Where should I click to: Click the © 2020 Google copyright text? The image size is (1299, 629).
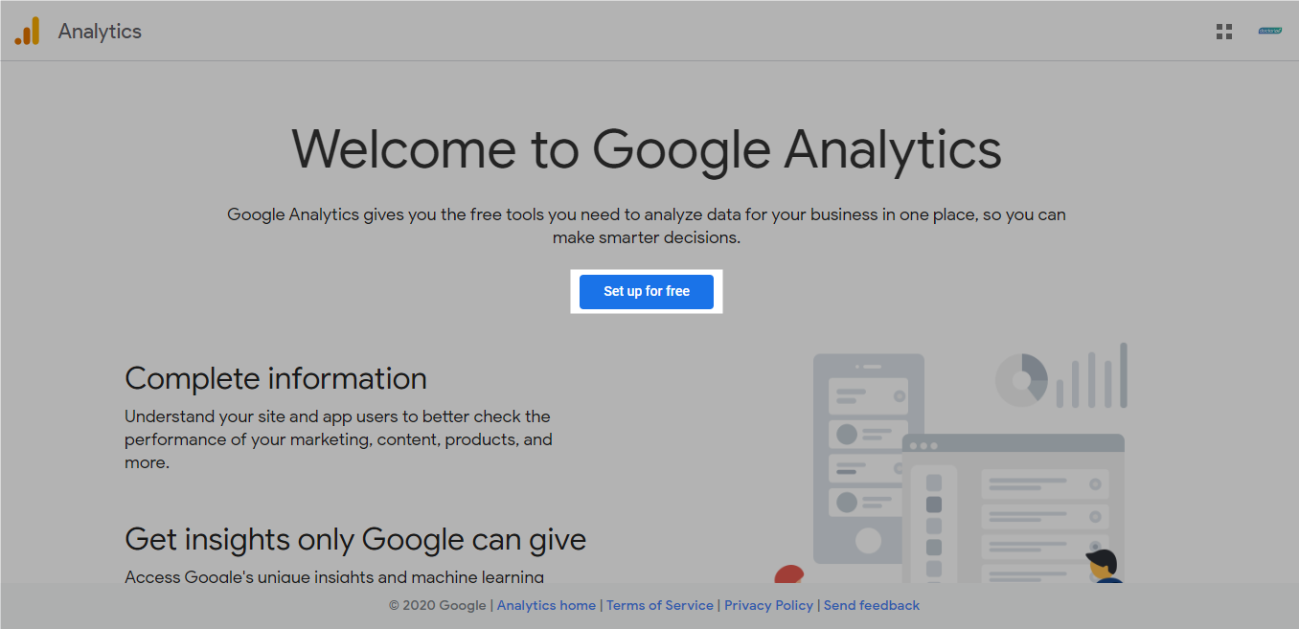click(438, 605)
